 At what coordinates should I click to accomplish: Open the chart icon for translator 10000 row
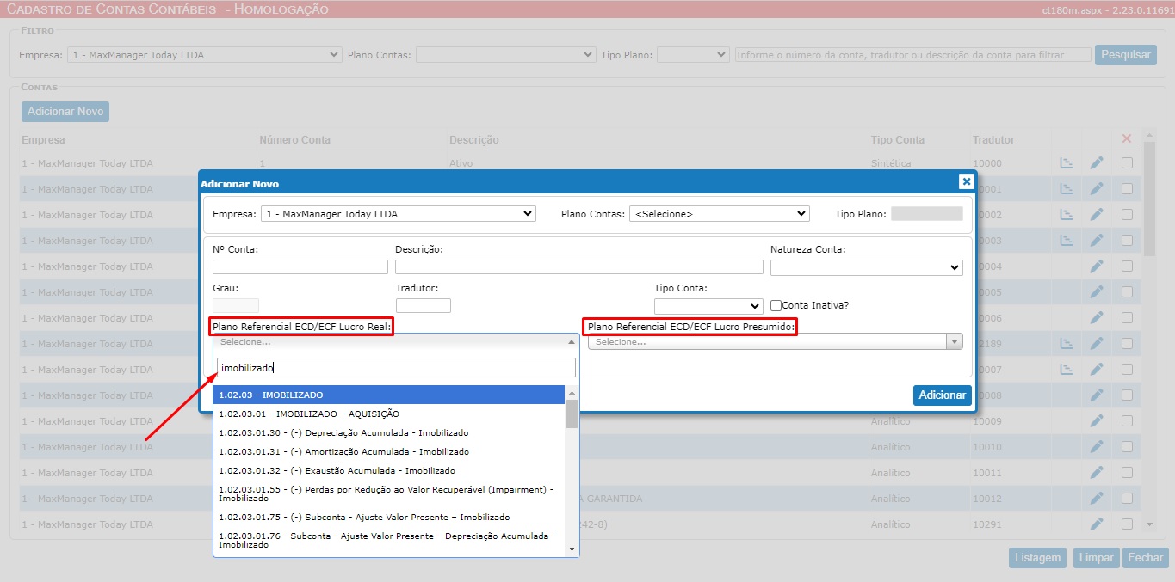(x=1066, y=163)
